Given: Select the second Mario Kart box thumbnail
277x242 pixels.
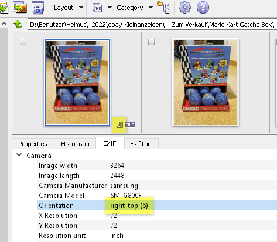Looking at the screenshot, I should pyautogui.click(x=206, y=82).
